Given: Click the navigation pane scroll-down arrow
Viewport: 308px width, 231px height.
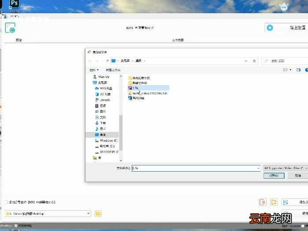Looking at the screenshot, I should click(x=121, y=161).
